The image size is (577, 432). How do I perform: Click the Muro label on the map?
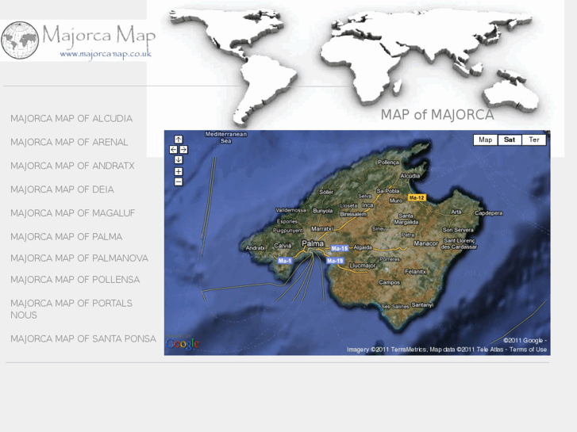coord(396,201)
